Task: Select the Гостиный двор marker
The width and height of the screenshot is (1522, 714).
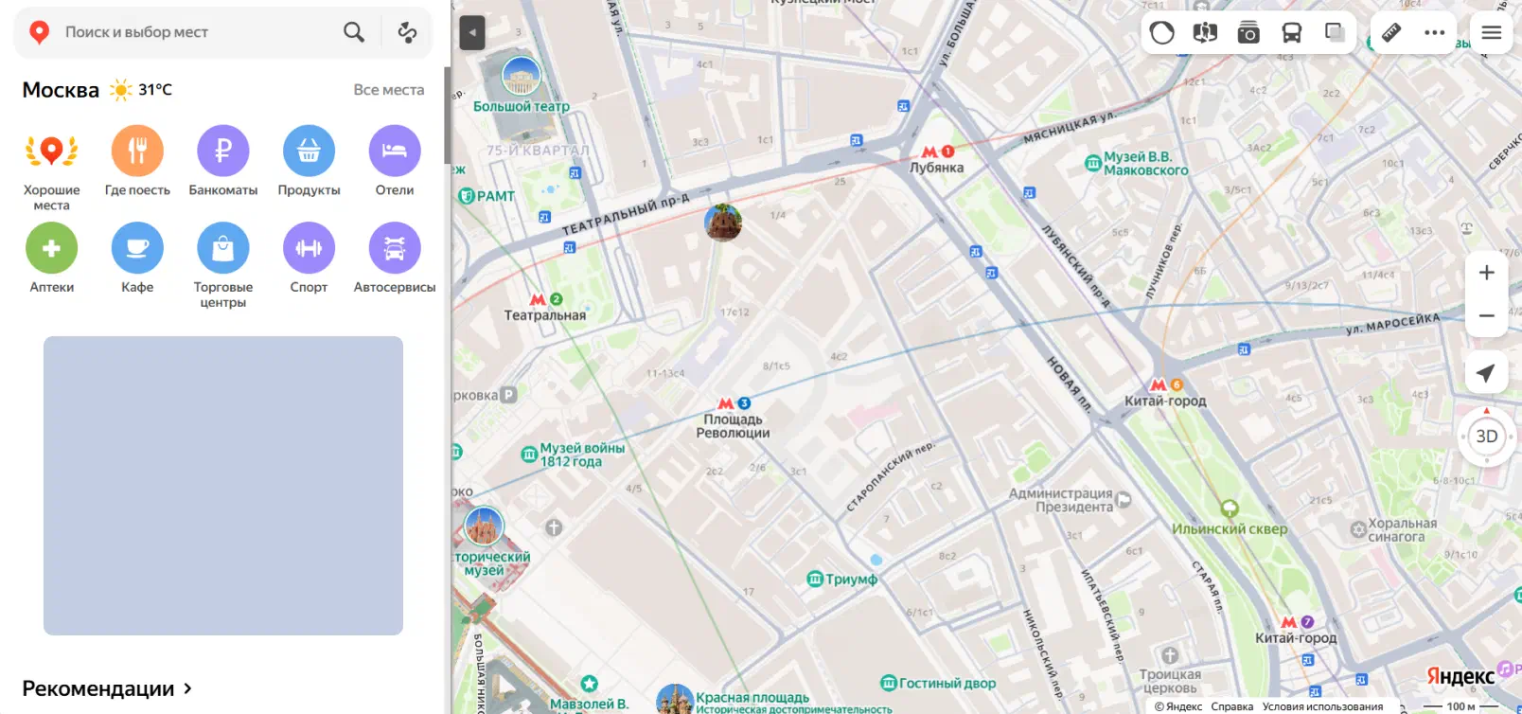Action: click(x=938, y=683)
